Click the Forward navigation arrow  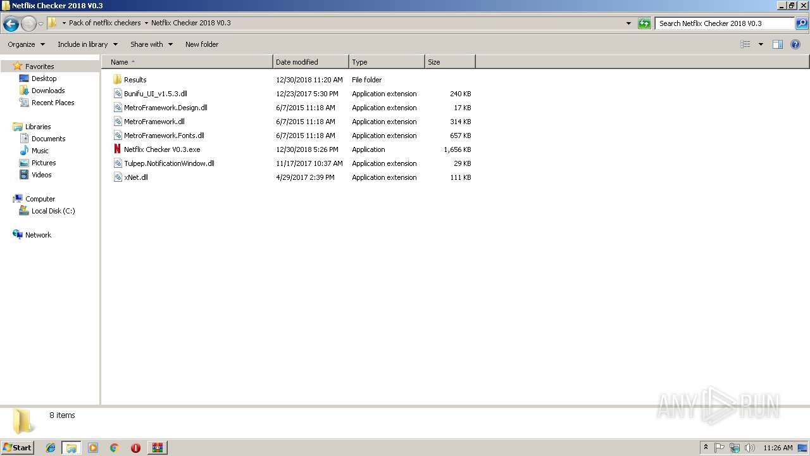click(28, 24)
